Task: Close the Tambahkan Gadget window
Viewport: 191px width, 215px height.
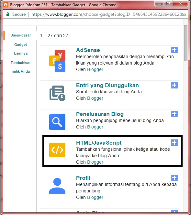Action: point(180,3)
